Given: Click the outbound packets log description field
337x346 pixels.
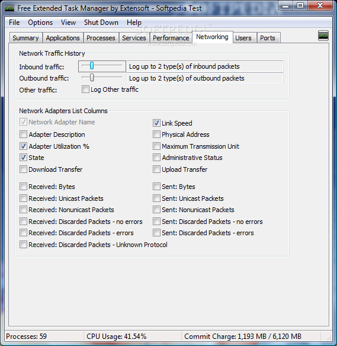Looking at the screenshot, I should pyautogui.click(x=205, y=78).
